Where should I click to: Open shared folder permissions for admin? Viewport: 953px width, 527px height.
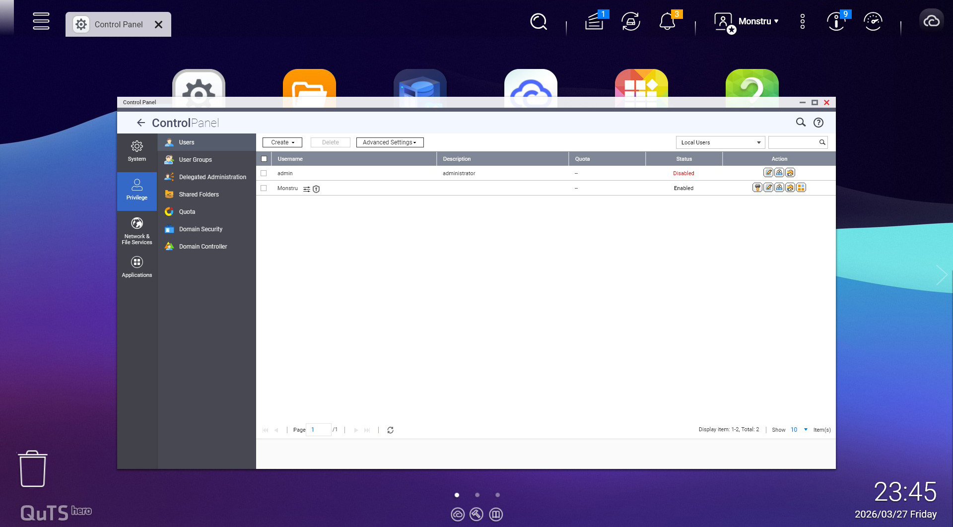[790, 173]
